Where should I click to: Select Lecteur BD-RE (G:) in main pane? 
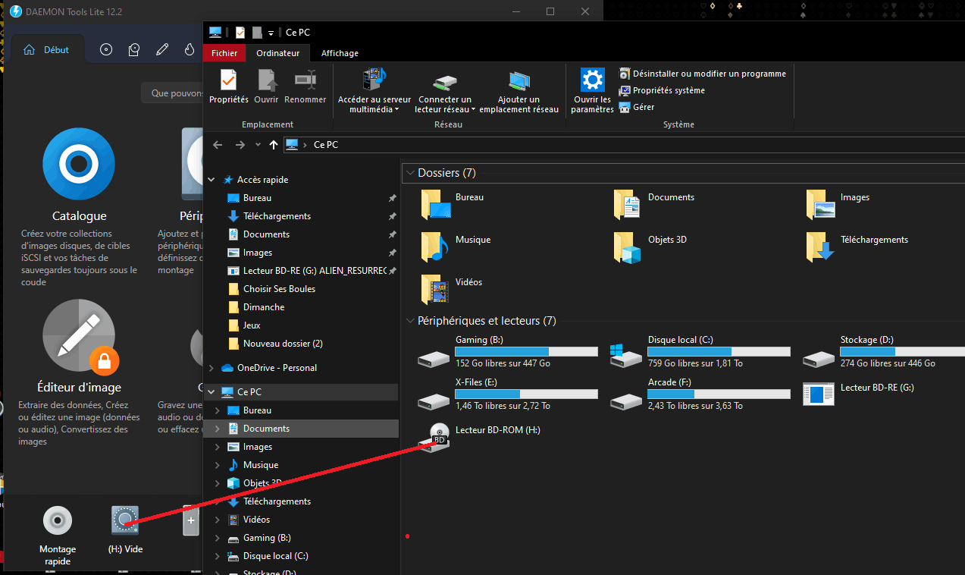tap(859, 394)
